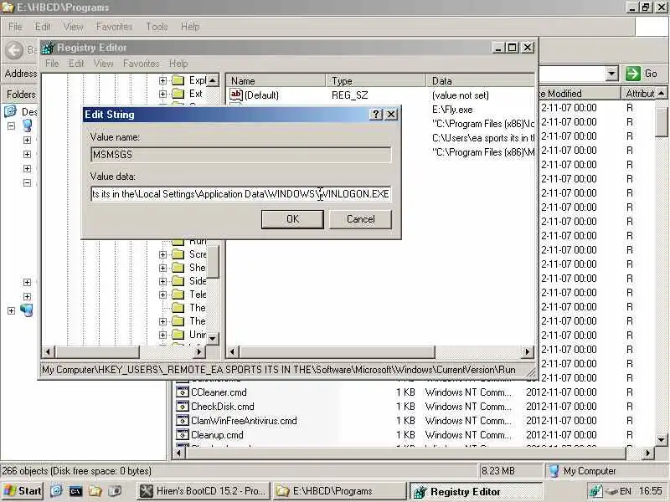Select the E:\Fly.exe data entry
670x502 pixels.
click(452, 110)
